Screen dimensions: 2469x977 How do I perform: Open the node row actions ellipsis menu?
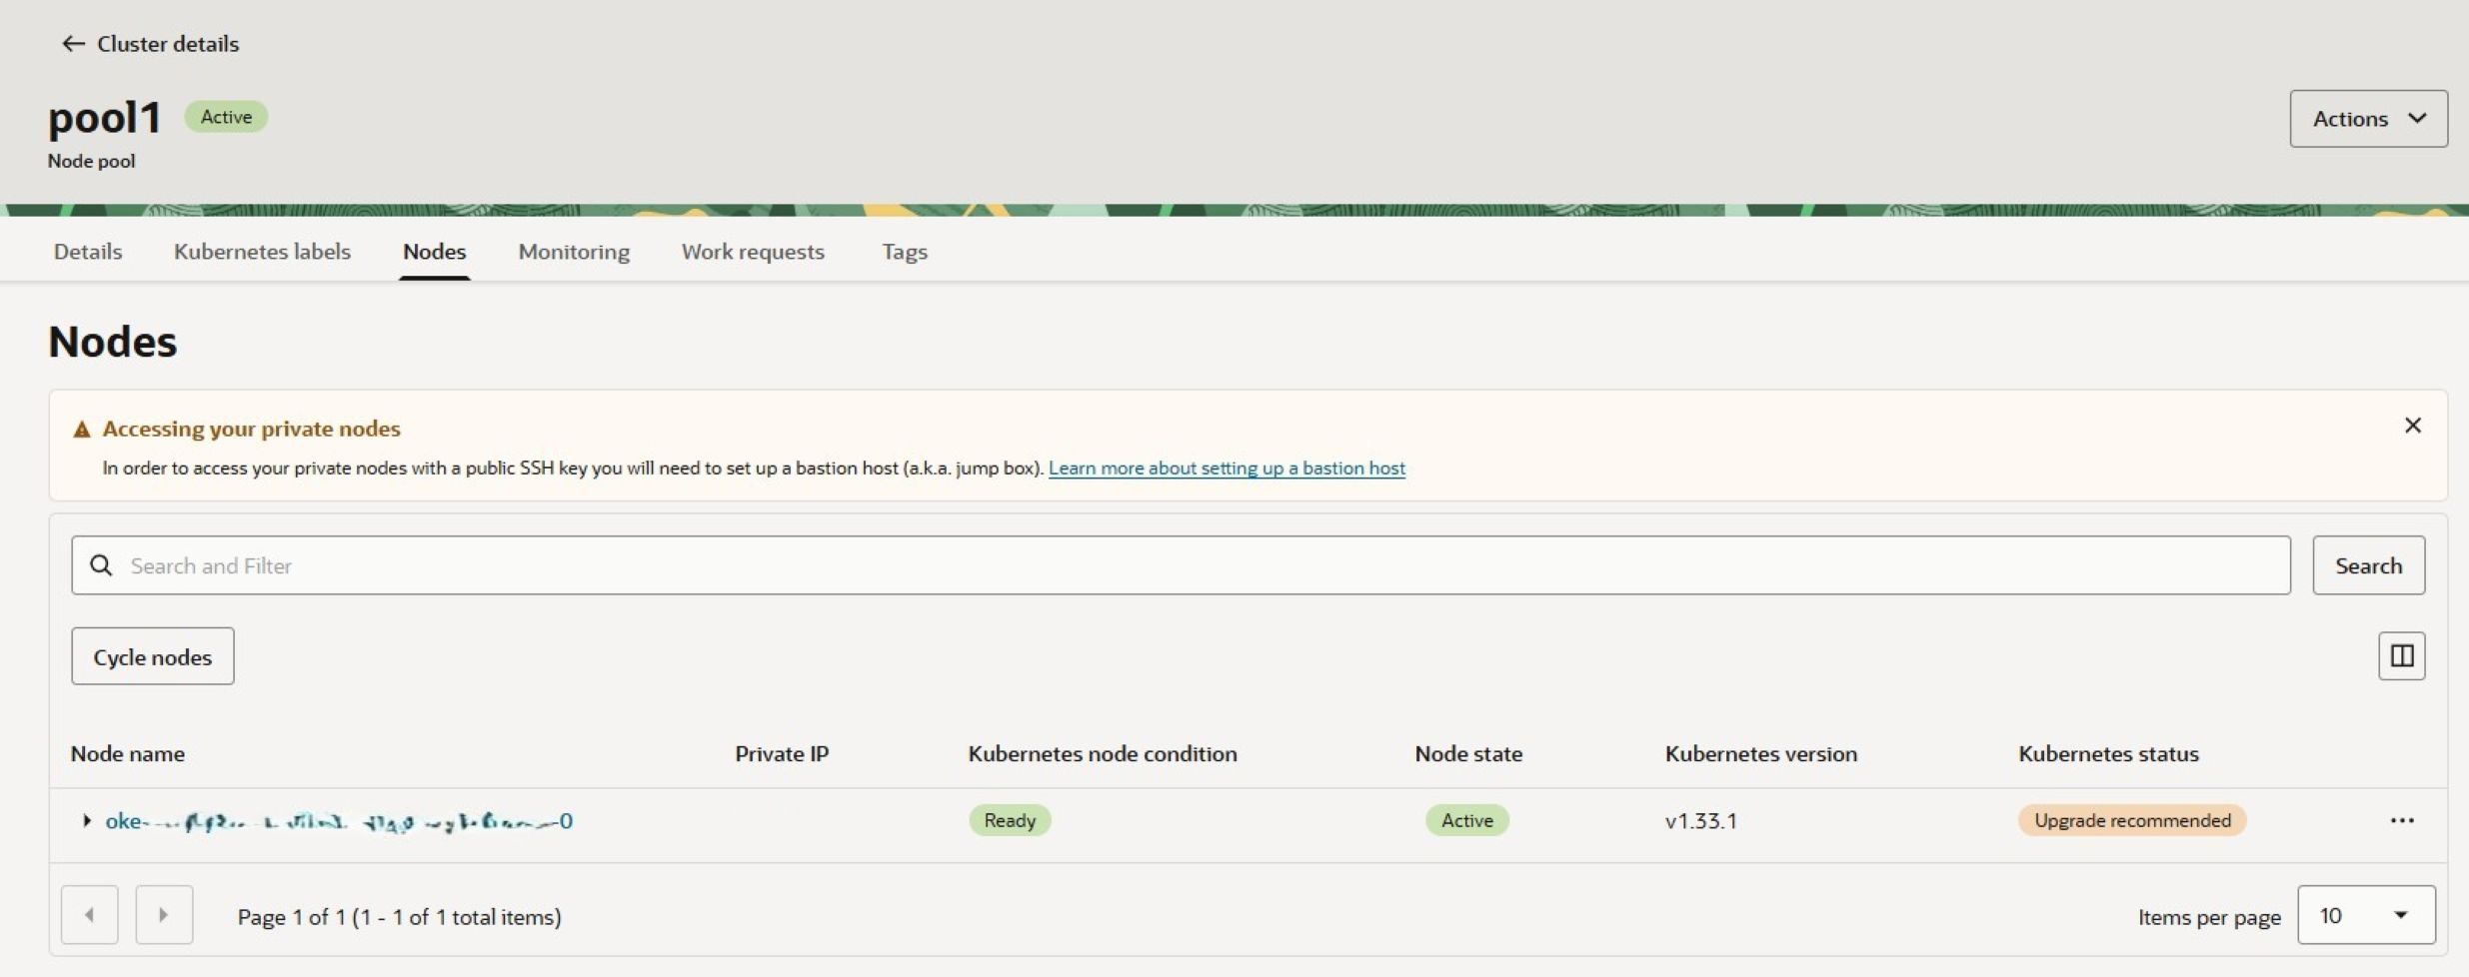[x=2403, y=819]
